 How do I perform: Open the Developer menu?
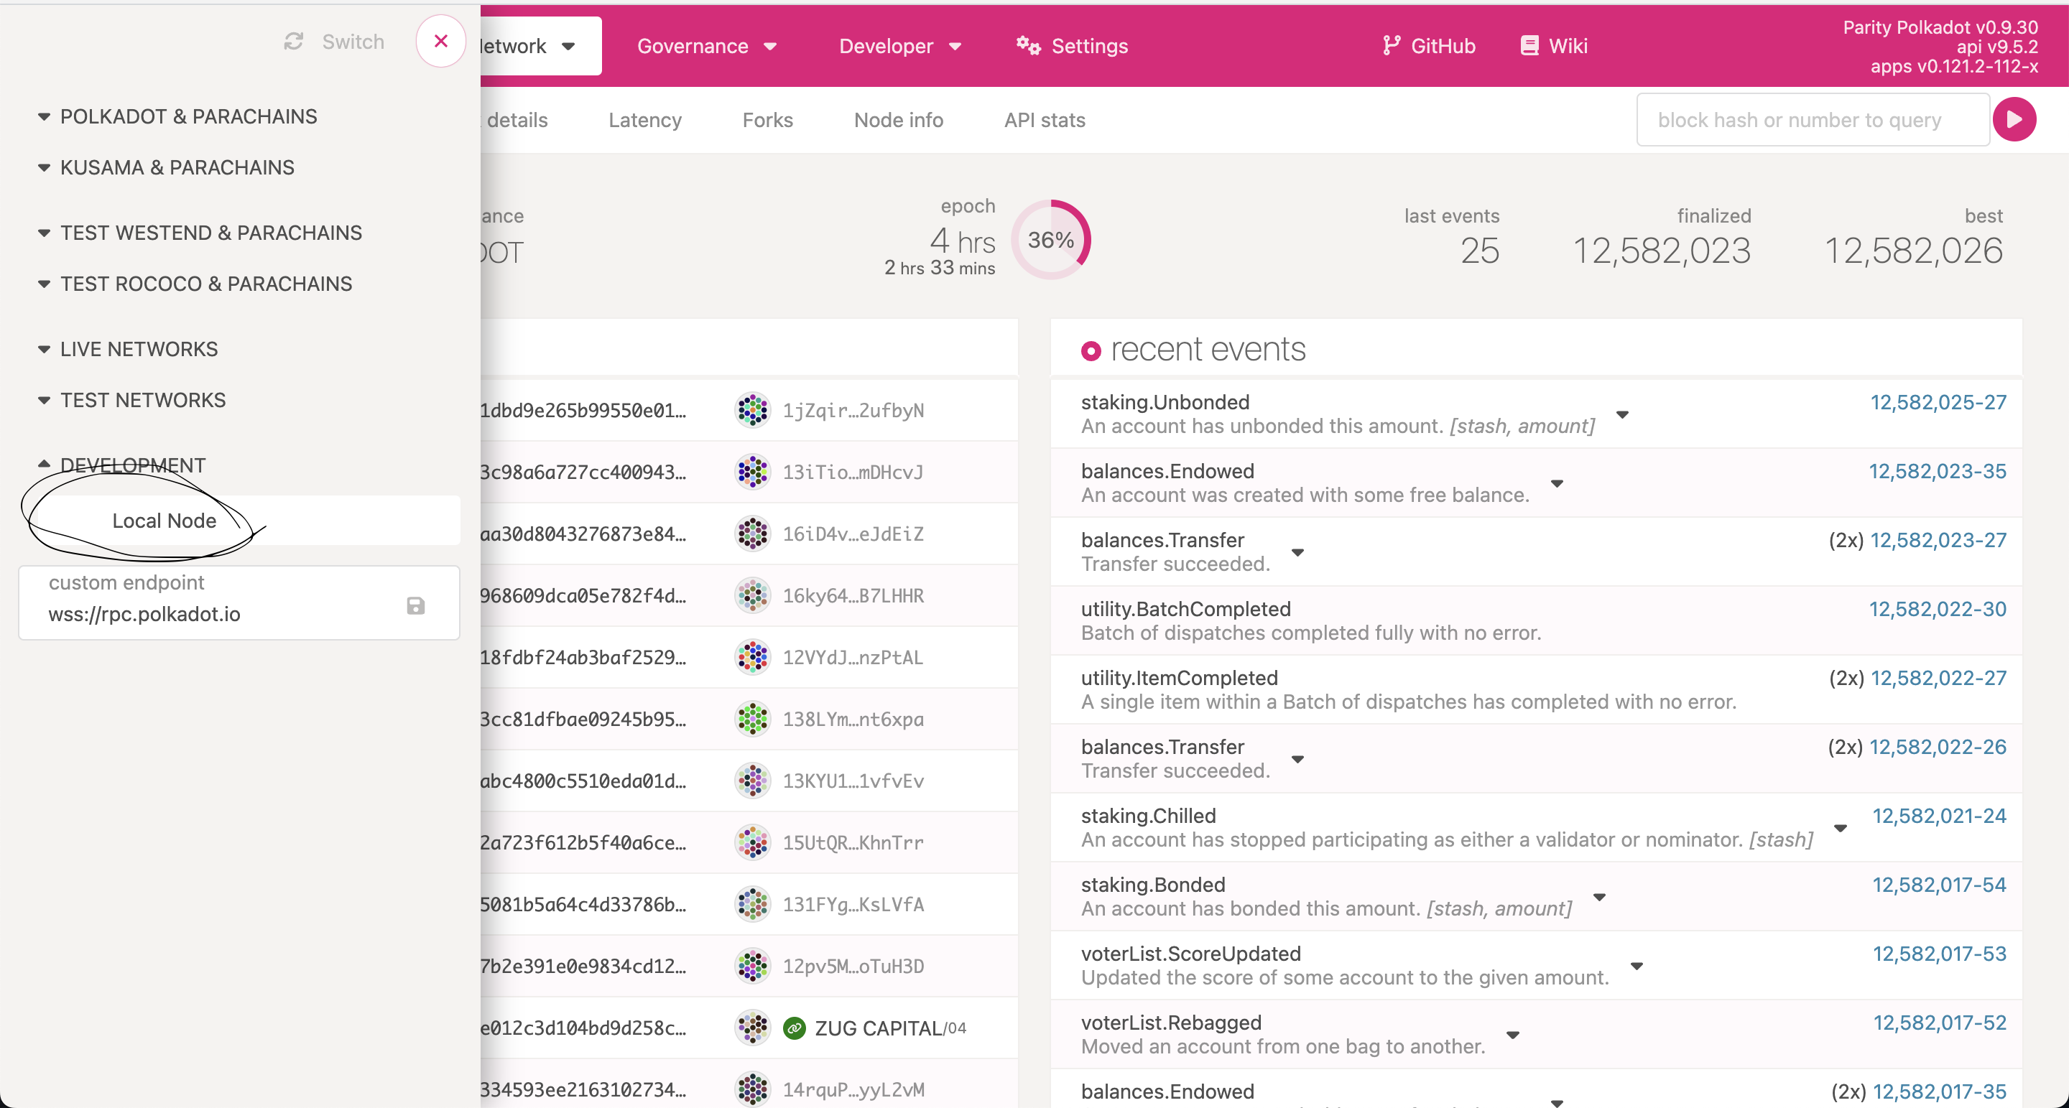(x=900, y=47)
